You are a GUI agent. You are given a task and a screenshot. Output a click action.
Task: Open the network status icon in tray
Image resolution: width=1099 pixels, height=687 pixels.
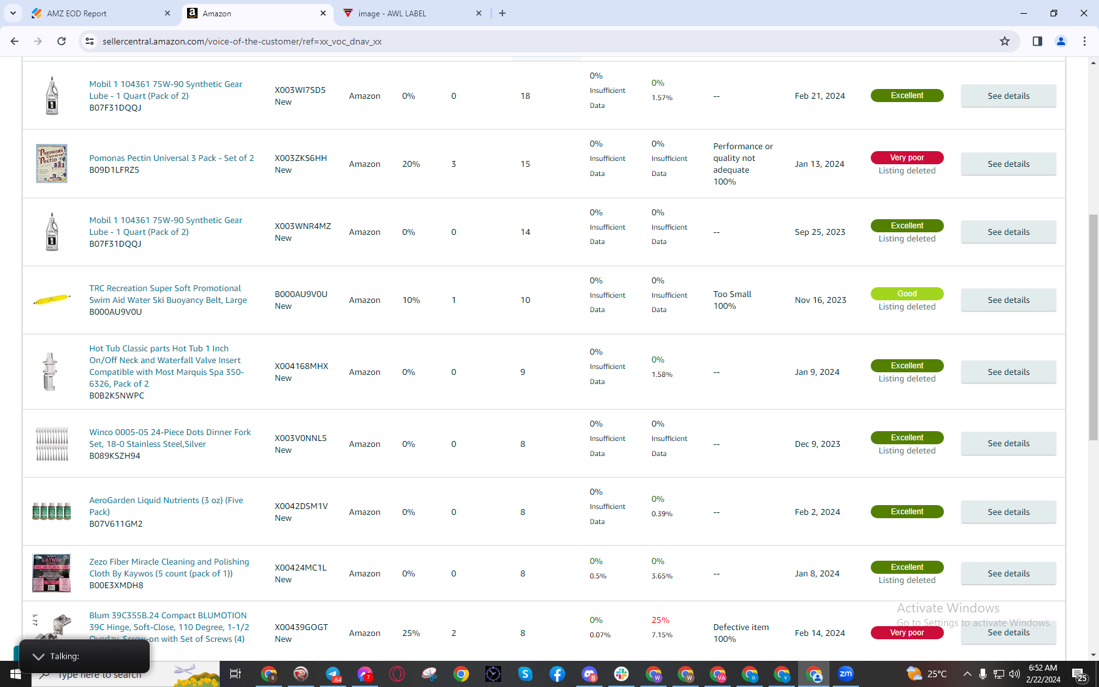[999, 674]
